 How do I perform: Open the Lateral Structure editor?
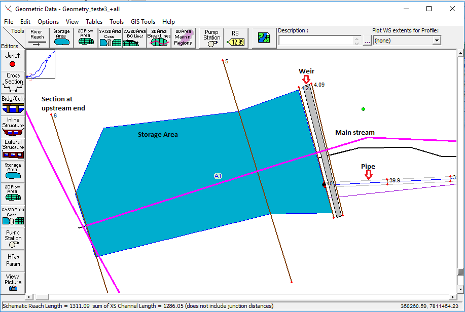(13, 149)
